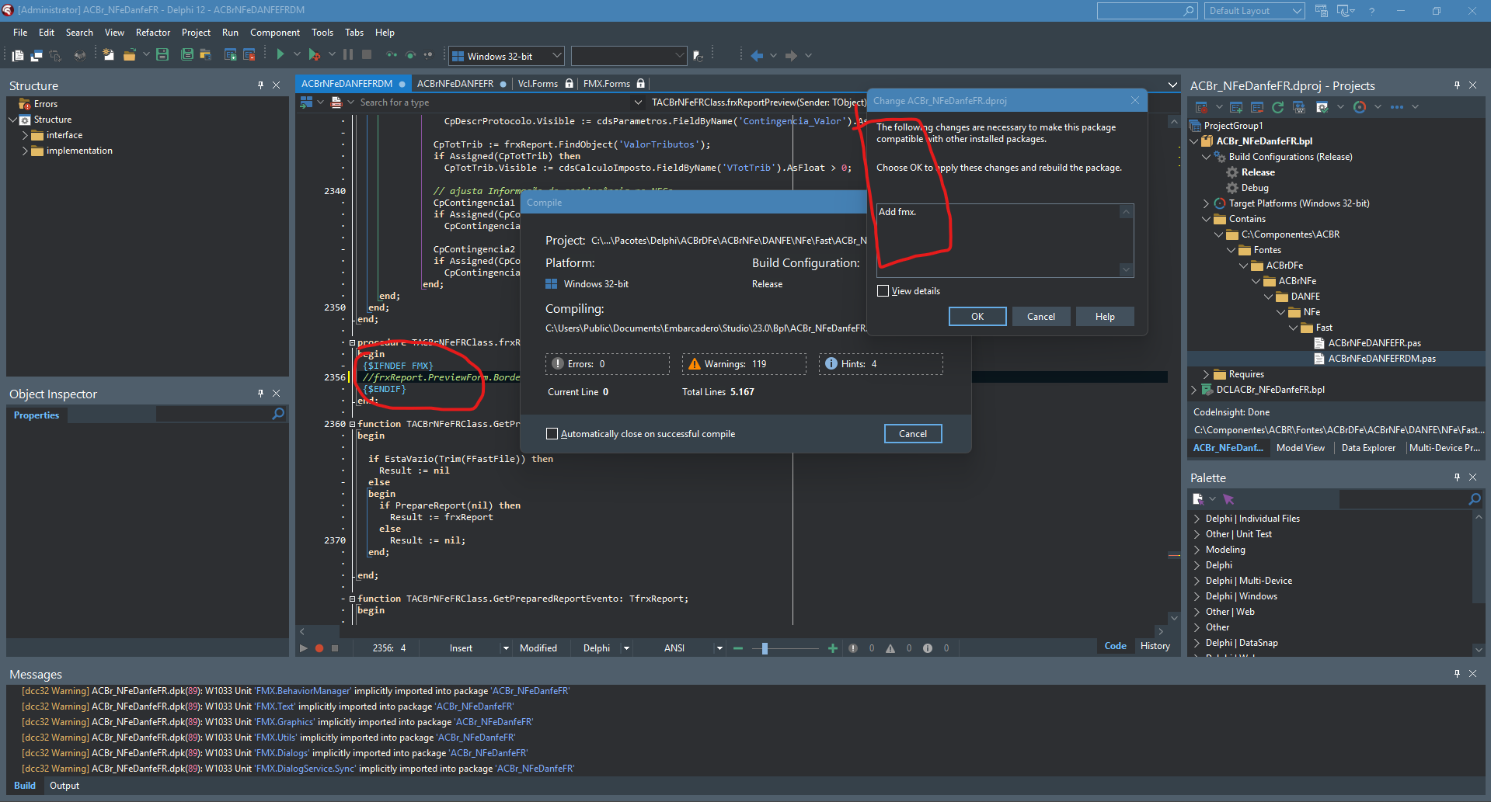Toggle the View details checkbox
Image resolution: width=1491 pixels, height=802 pixels.
pyautogui.click(x=883, y=291)
